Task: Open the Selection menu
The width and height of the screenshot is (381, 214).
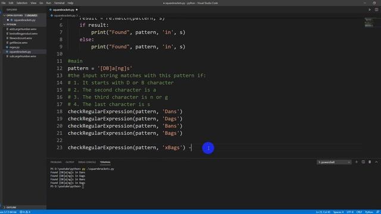Action: point(22,3)
